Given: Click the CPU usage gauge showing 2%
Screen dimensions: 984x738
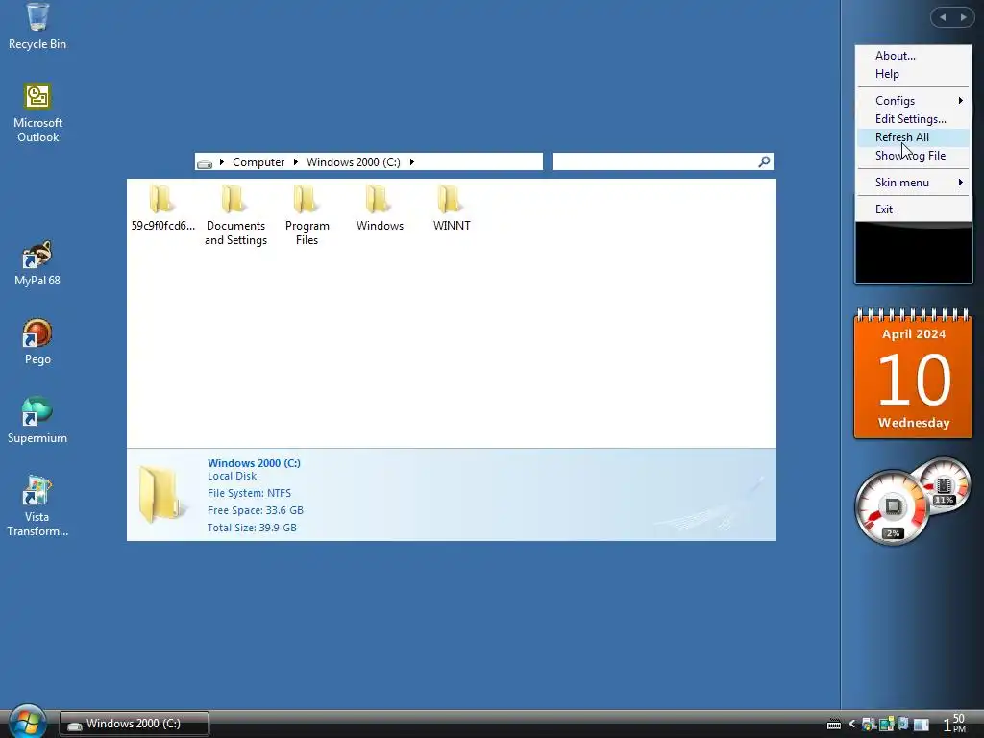Looking at the screenshot, I should tap(892, 508).
